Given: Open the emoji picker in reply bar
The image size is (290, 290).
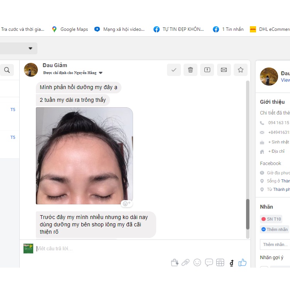Looking at the screenshot, I should (197, 263).
